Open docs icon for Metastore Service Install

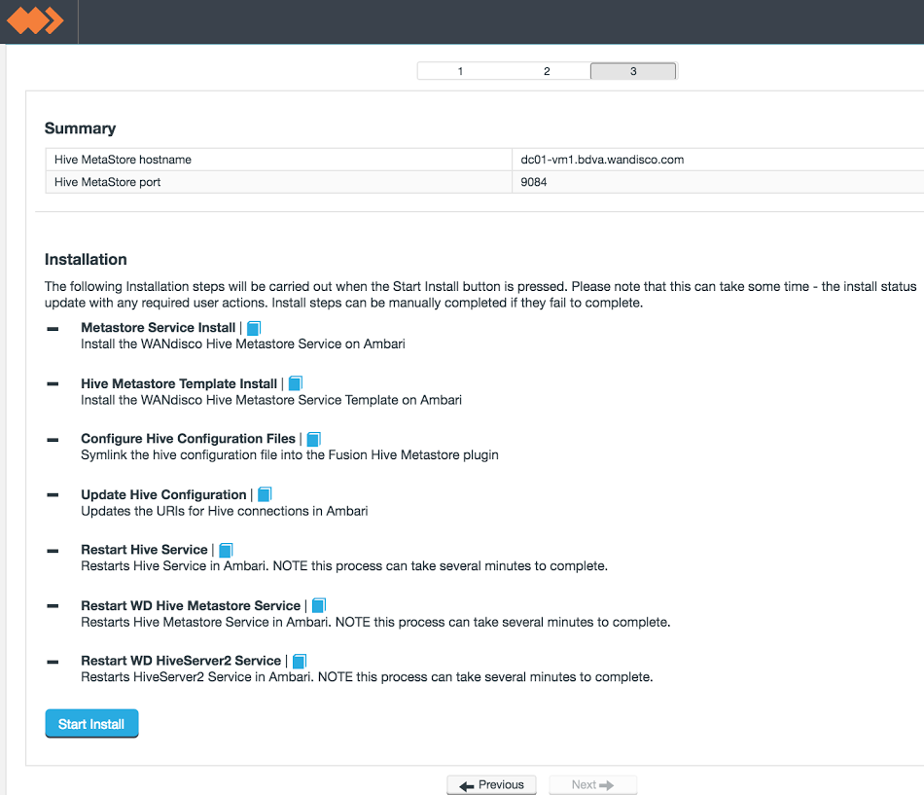(254, 328)
